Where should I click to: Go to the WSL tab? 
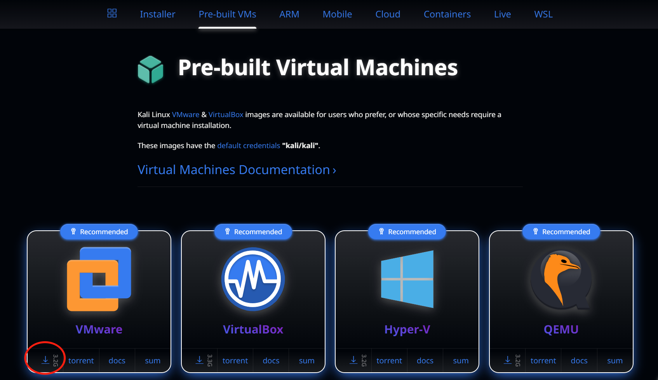[543, 14]
